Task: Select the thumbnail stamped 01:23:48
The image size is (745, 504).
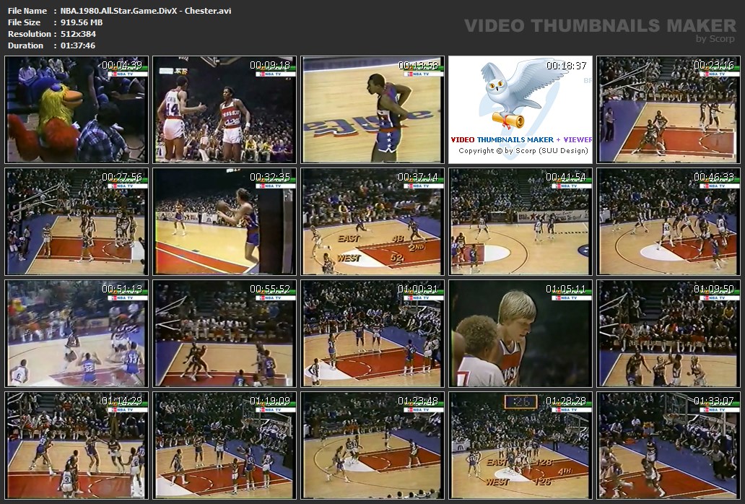Action: click(x=372, y=445)
